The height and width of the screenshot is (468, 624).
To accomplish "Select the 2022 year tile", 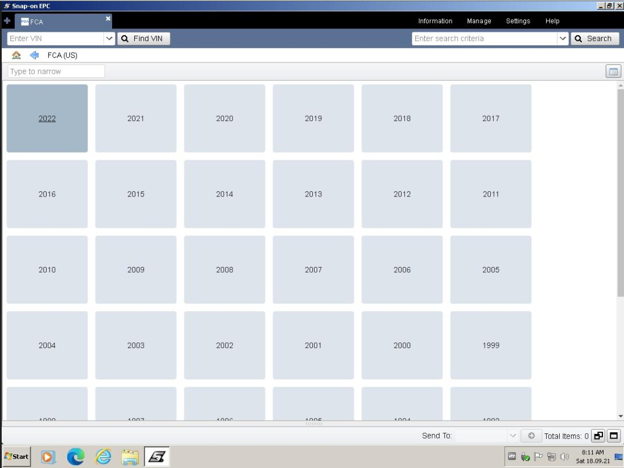I will tap(47, 118).
